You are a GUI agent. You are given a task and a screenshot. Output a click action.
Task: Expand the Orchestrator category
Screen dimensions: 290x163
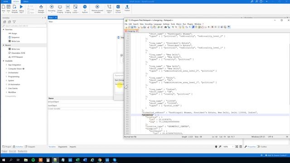tap(6, 73)
